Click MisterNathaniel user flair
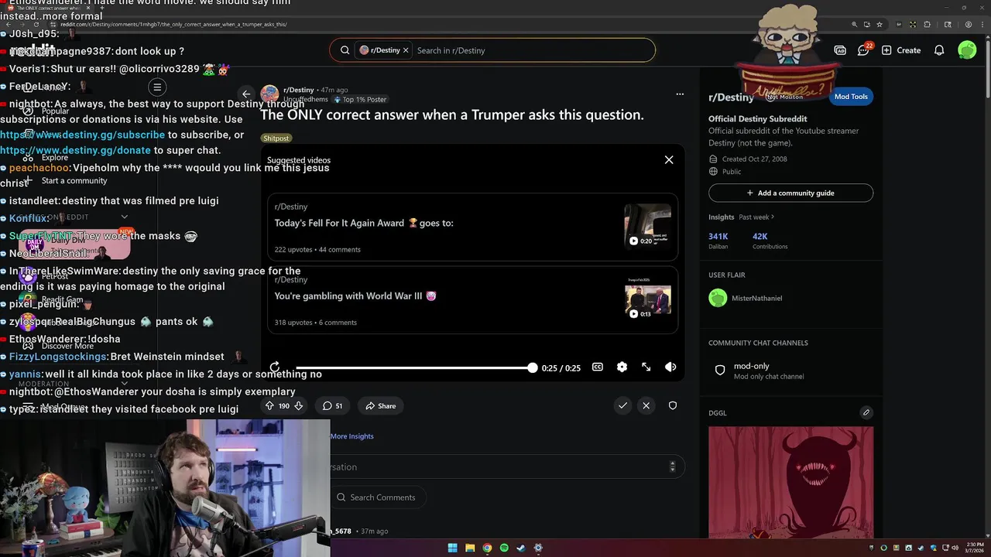Image resolution: width=991 pixels, height=557 pixels. tap(746, 298)
